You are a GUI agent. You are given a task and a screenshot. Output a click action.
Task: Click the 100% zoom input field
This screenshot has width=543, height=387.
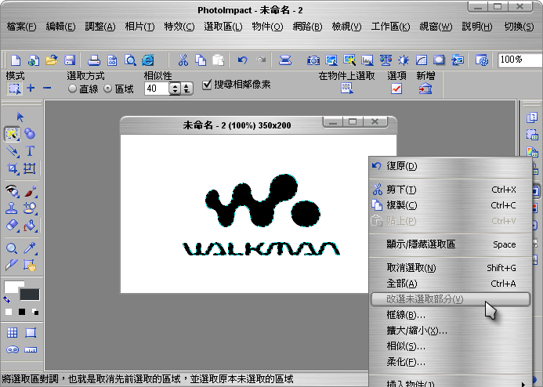tap(519, 60)
